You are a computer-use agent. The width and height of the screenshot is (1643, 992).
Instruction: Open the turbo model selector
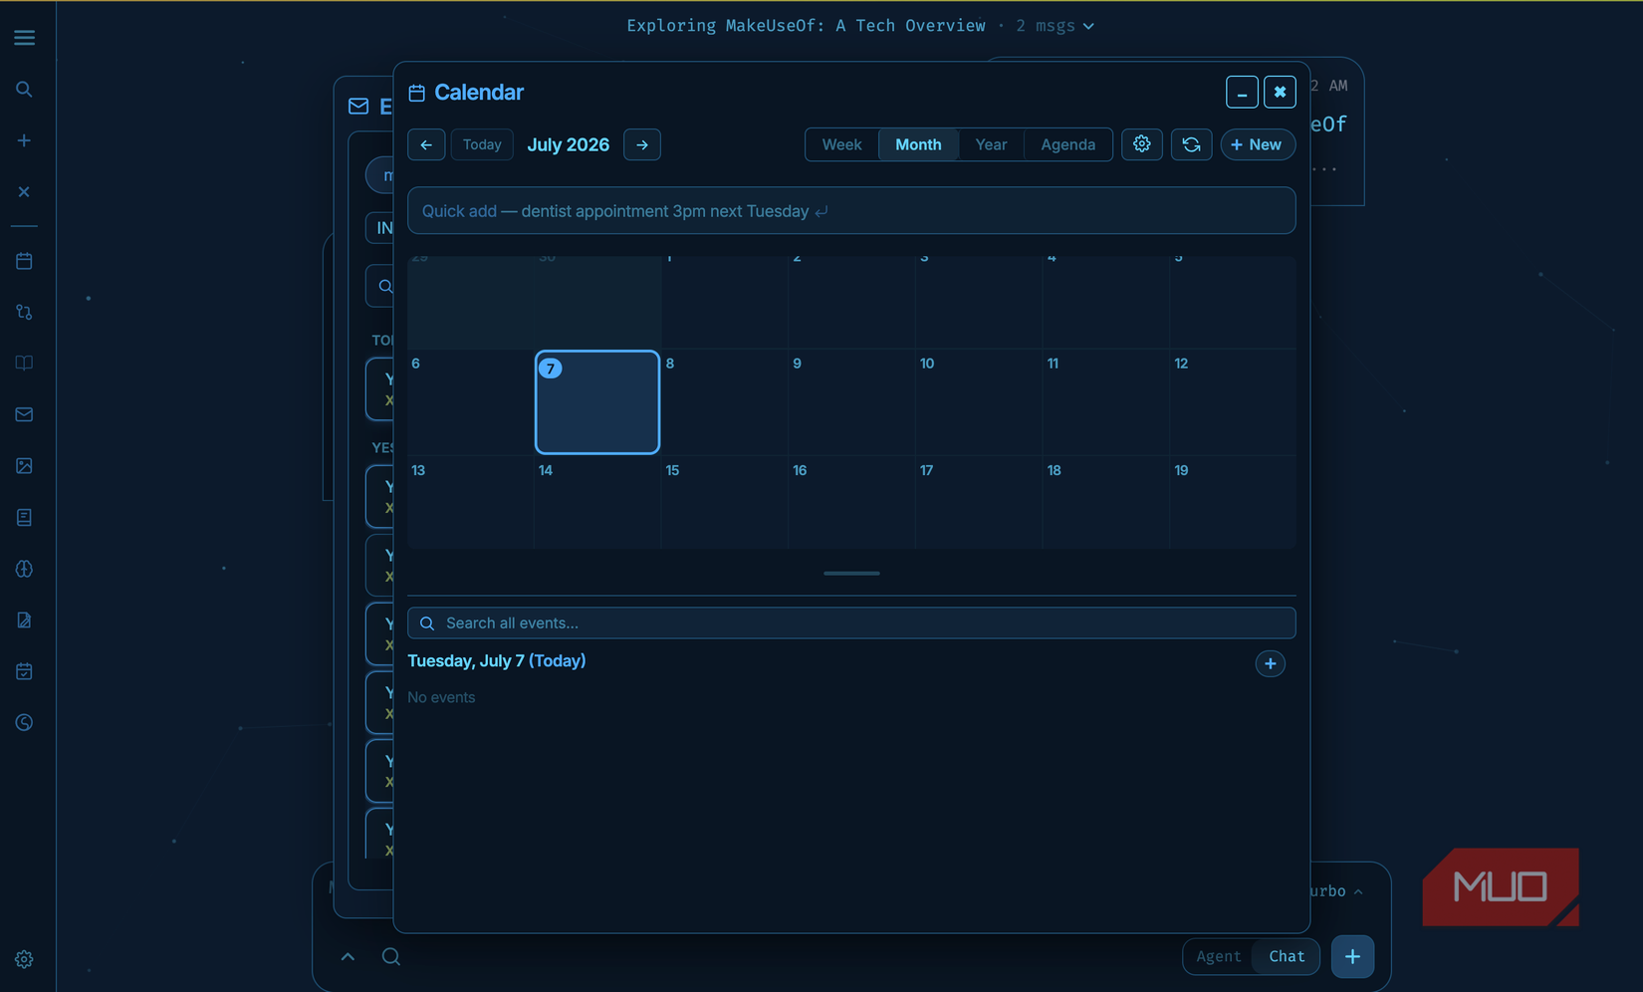click(x=1336, y=891)
